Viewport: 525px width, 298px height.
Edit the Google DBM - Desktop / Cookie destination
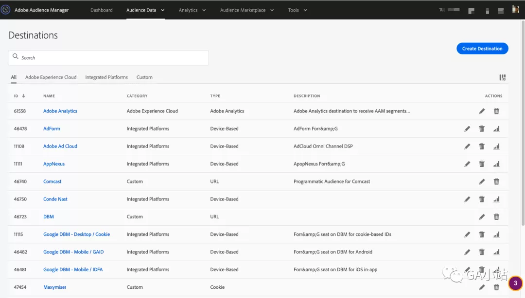coord(467,234)
